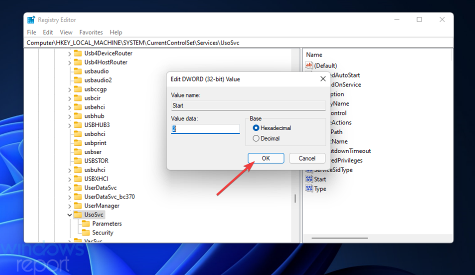Click the Security subfolder icon

86,232
